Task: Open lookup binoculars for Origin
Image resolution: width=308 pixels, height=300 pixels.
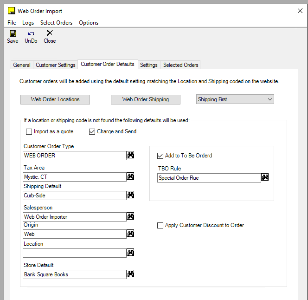Action: [130, 234]
